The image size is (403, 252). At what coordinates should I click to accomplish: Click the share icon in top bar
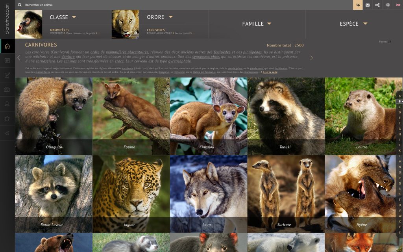[377, 5]
